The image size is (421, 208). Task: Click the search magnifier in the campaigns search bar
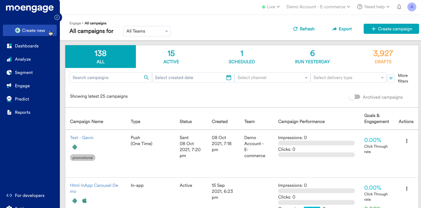click(146, 77)
